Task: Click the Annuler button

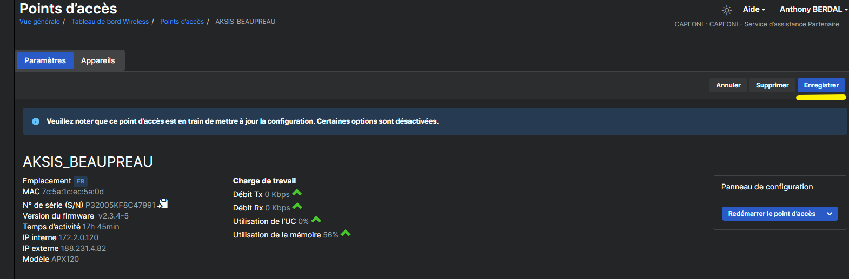Action: click(x=728, y=85)
